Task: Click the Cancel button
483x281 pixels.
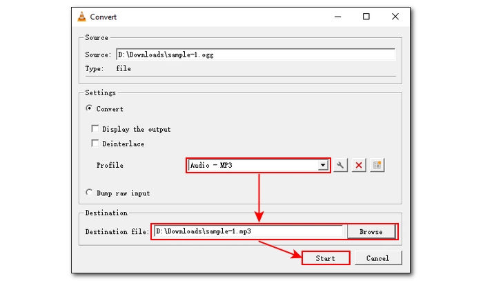Action: (378, 258)
